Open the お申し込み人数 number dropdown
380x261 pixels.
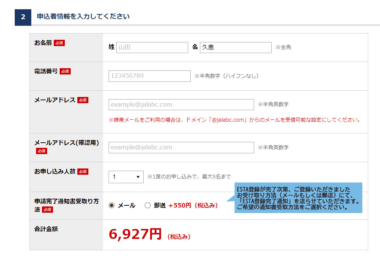pos(126,177)
